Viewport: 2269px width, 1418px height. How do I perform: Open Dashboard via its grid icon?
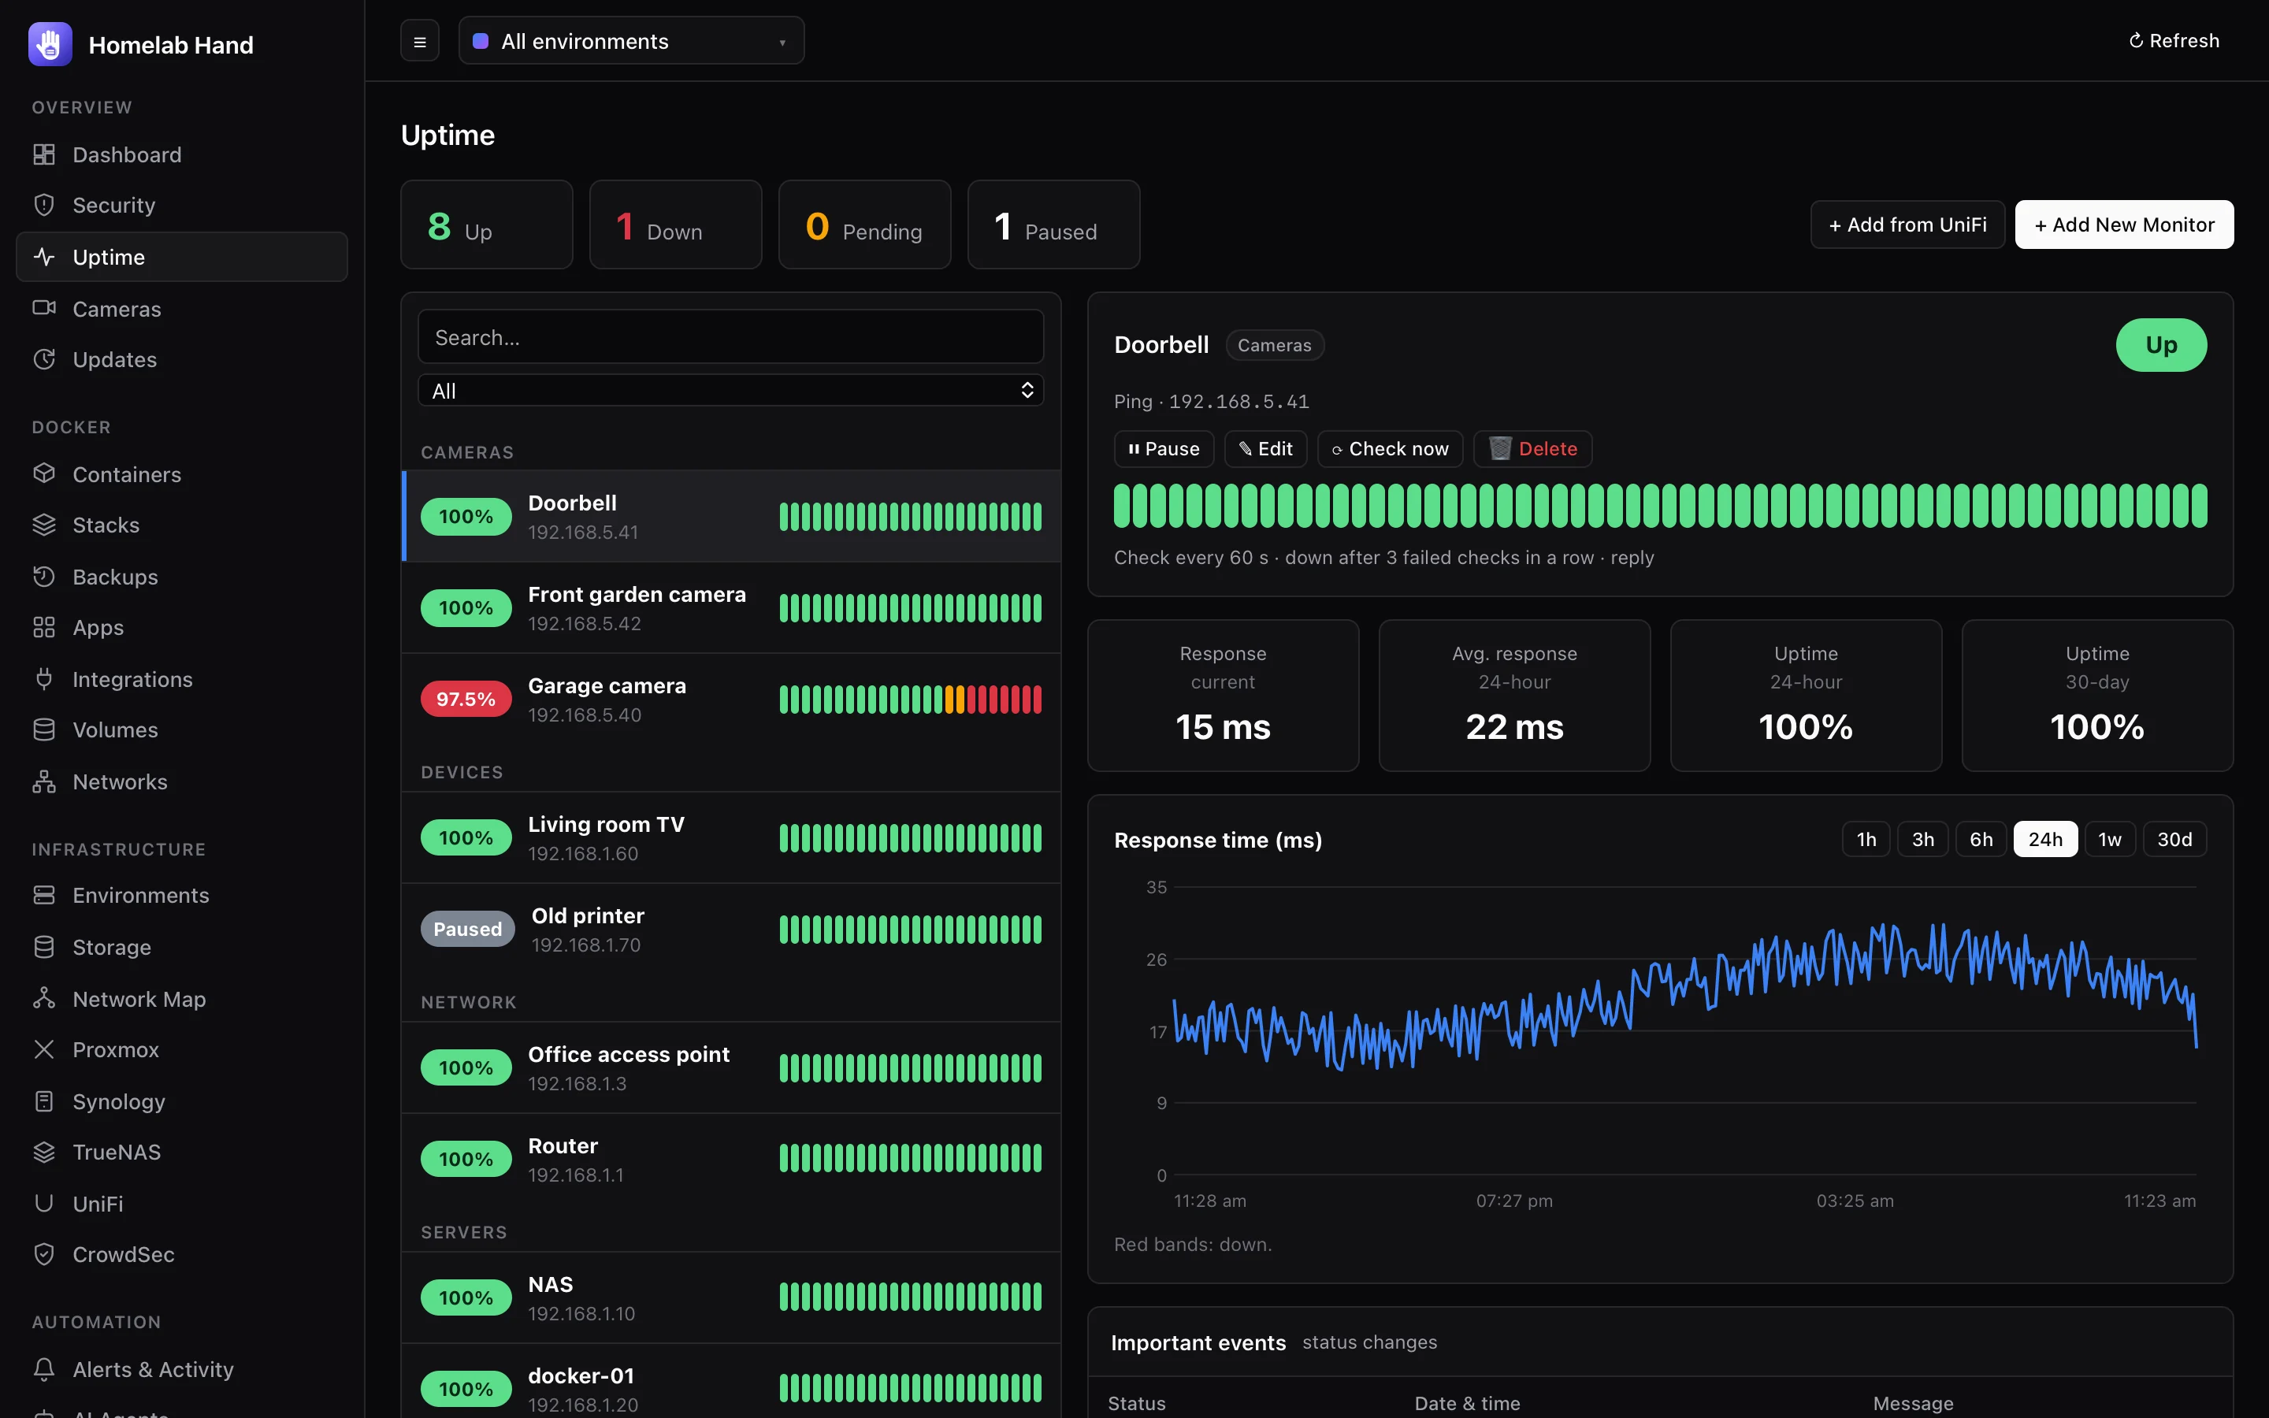click(44, 154)
